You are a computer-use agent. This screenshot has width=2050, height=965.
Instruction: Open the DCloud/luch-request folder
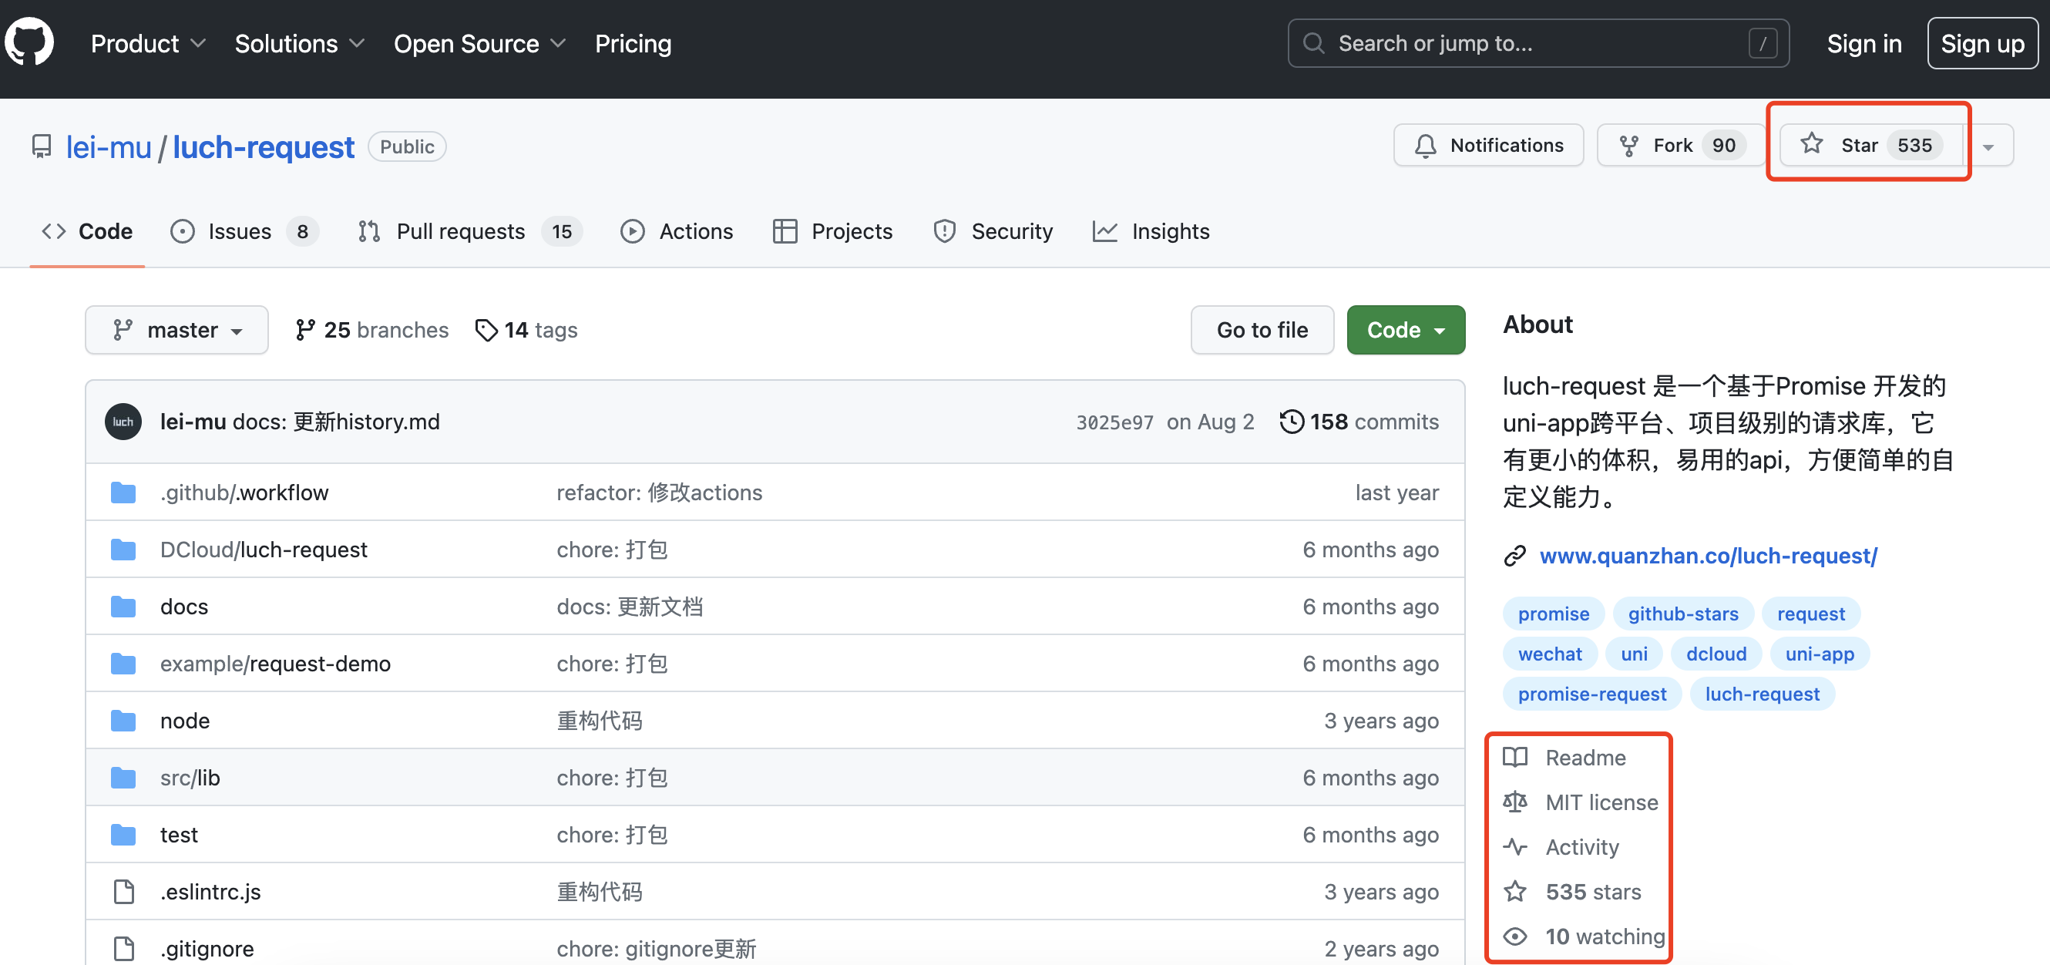[x=264, y=550]
